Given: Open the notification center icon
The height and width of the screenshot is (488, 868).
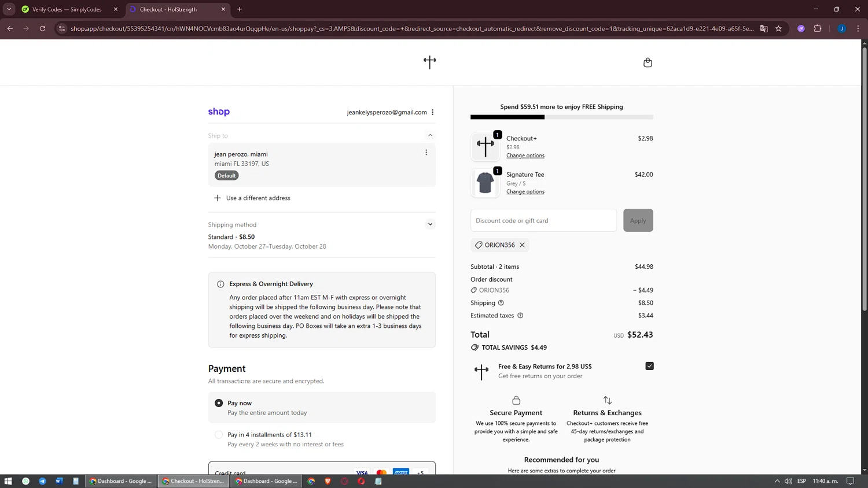Looking at the screenshot, I should click(850, 481).
